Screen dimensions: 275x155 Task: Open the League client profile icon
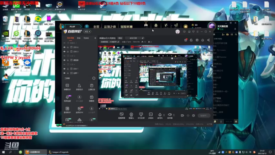(146, 25)
